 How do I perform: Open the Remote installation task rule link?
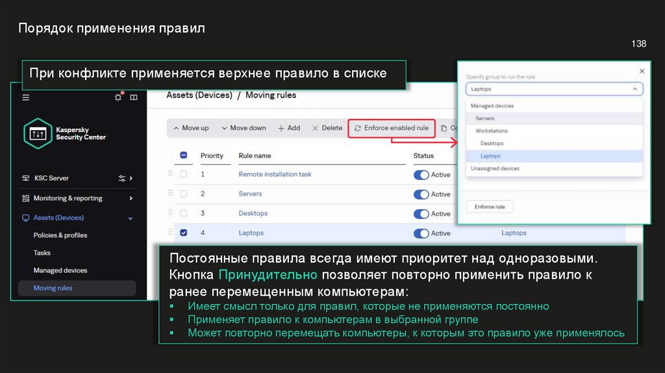click(x=275, y=174)
